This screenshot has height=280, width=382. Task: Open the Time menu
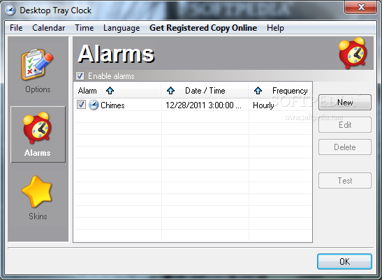[x=84, y=28]
